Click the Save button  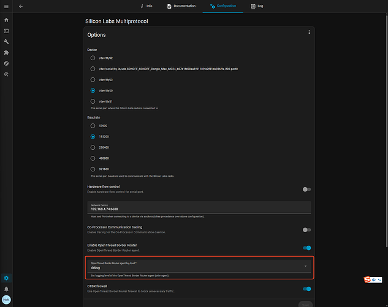pos(305,304)
